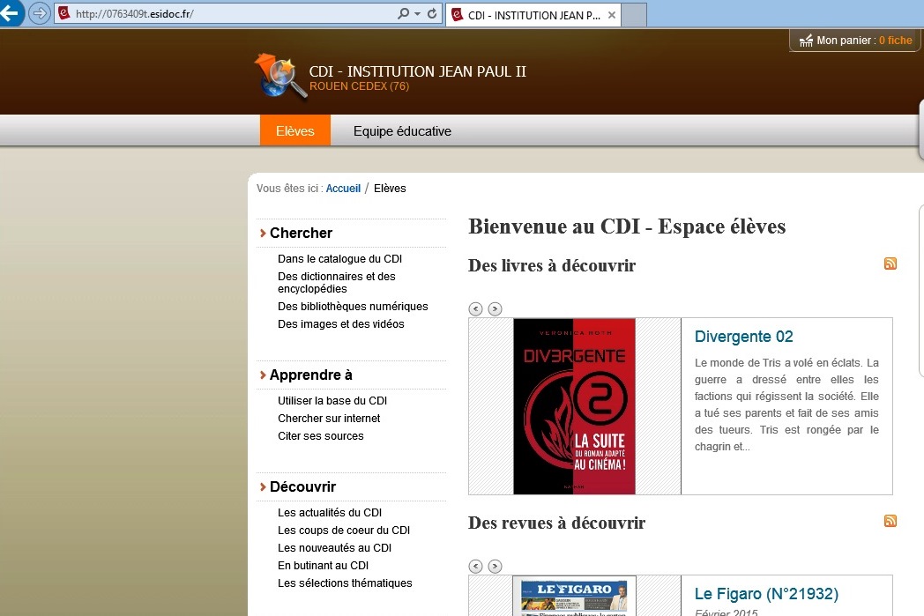Click the 'Des livres à découvrir' heading
The width and height of the screenshot is (924, 616).
[552, 265]
